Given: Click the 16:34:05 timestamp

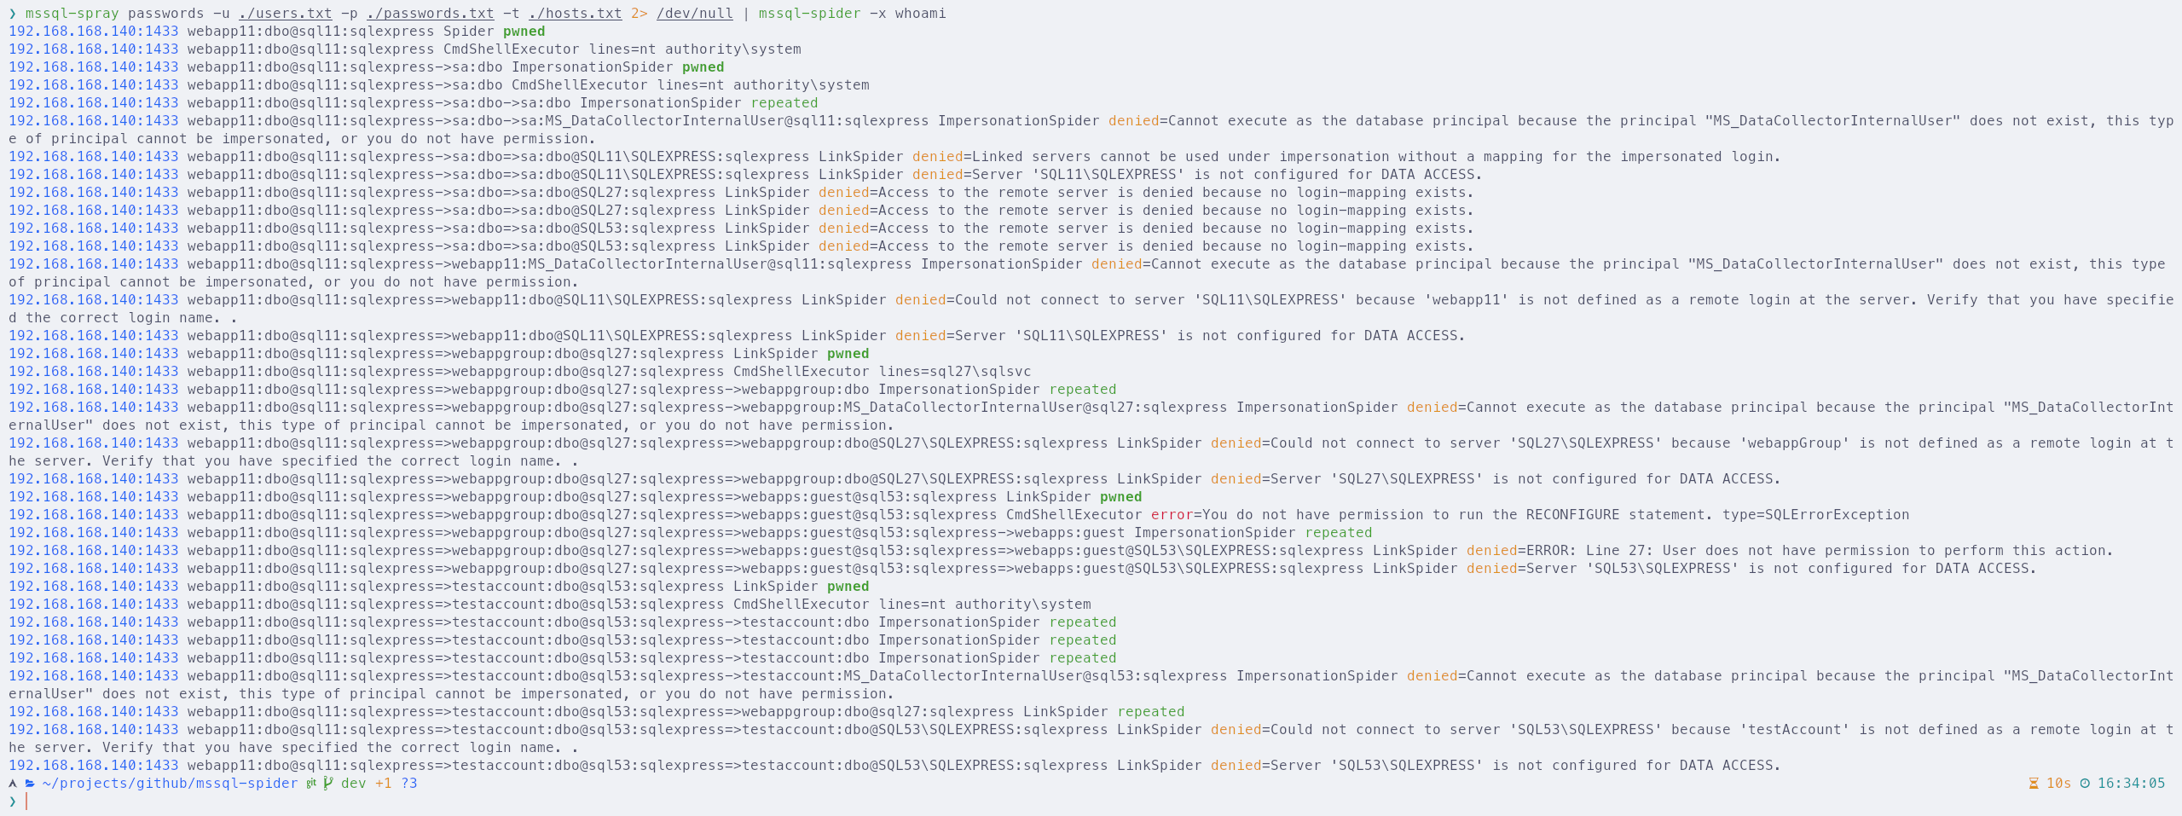Looking at the screenshot, I should pyautogui.click(x=2131, y=783).
